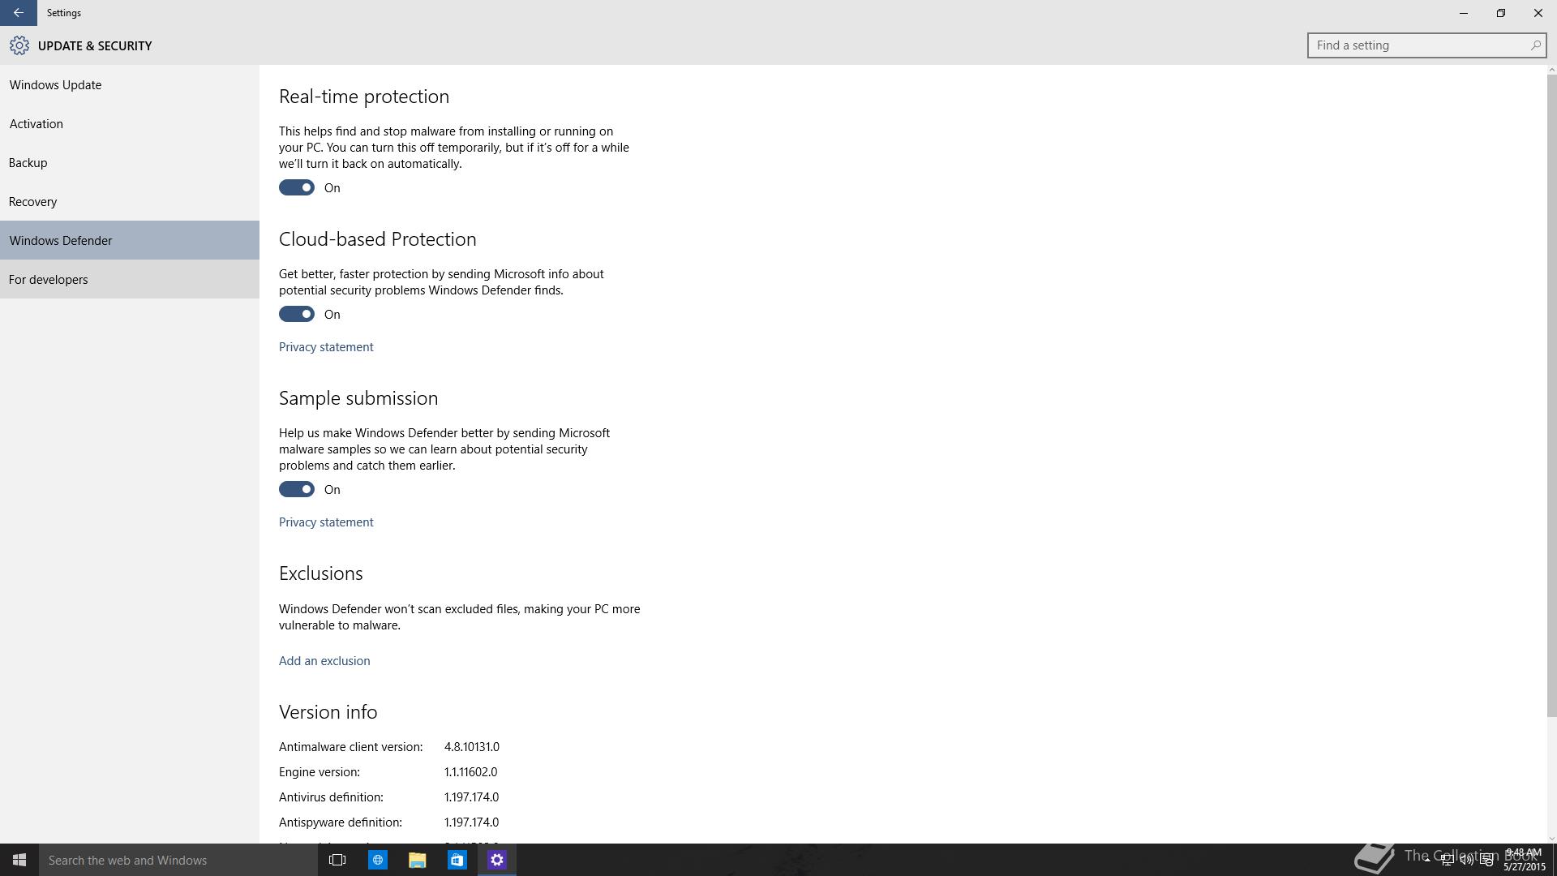Viewport: 1557px width, 876px height.
Task: Click the Version info heading
Action: (328, 712)
